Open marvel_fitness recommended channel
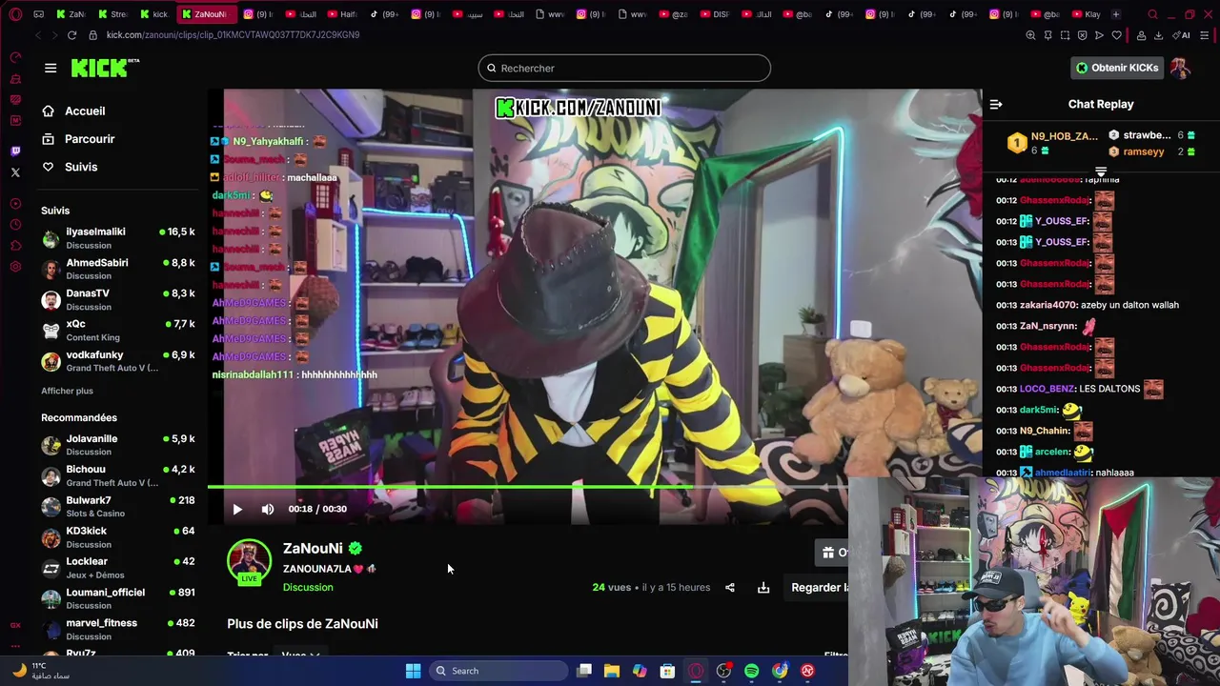 tap(118, 629)
